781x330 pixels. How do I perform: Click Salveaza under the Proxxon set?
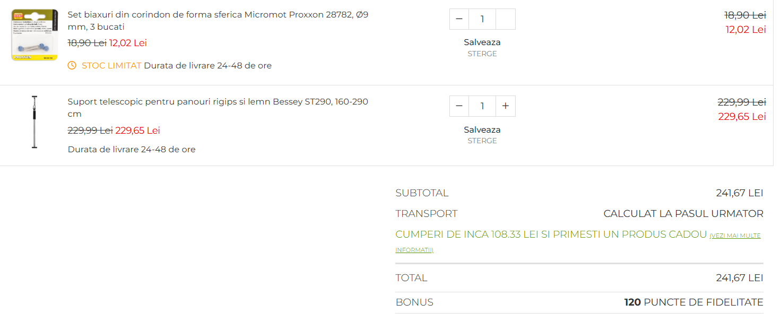[x=482, y=42]
